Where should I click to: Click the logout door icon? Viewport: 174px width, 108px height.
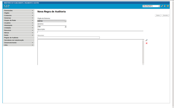(x=168, y=6)
